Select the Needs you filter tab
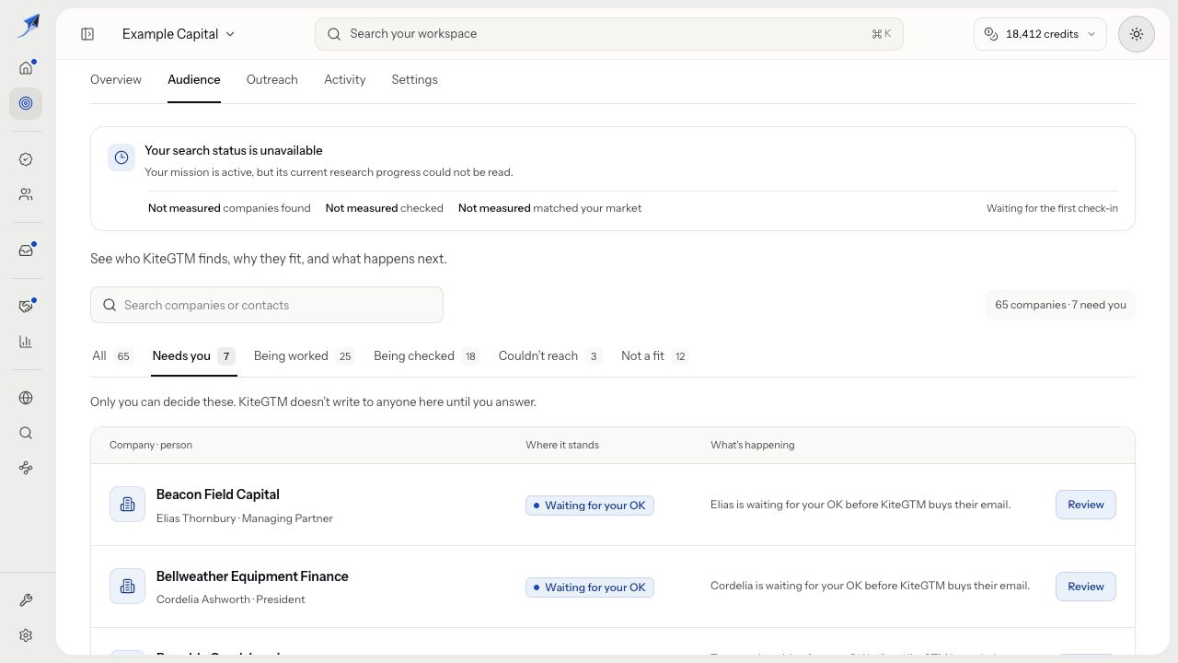Viewport: 1178px width, 663px height. [x=193, y=356]
